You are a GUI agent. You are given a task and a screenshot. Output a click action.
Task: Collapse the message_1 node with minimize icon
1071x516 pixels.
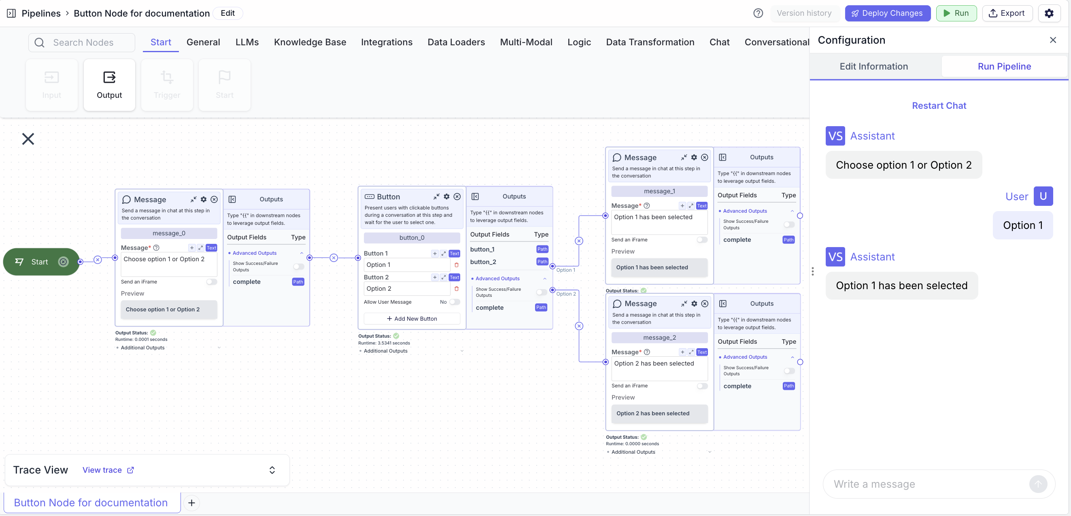pos(684,157)
